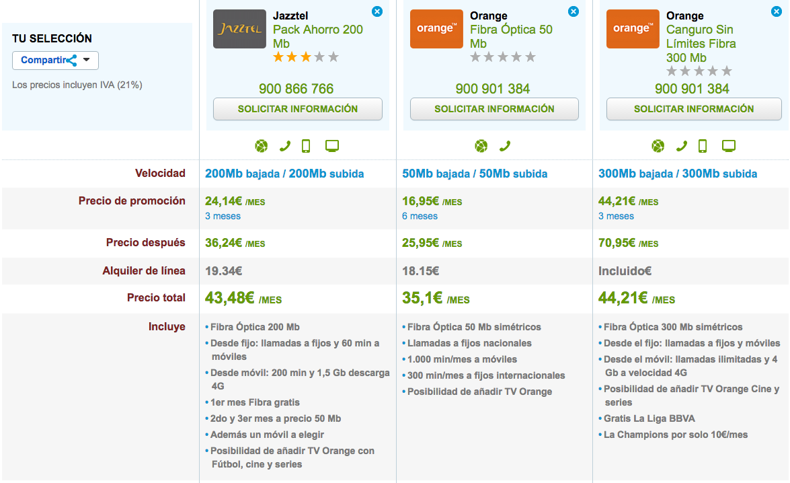790x483 pixels.
Task: Click the Incluye row label
Action: pos(167,327)
